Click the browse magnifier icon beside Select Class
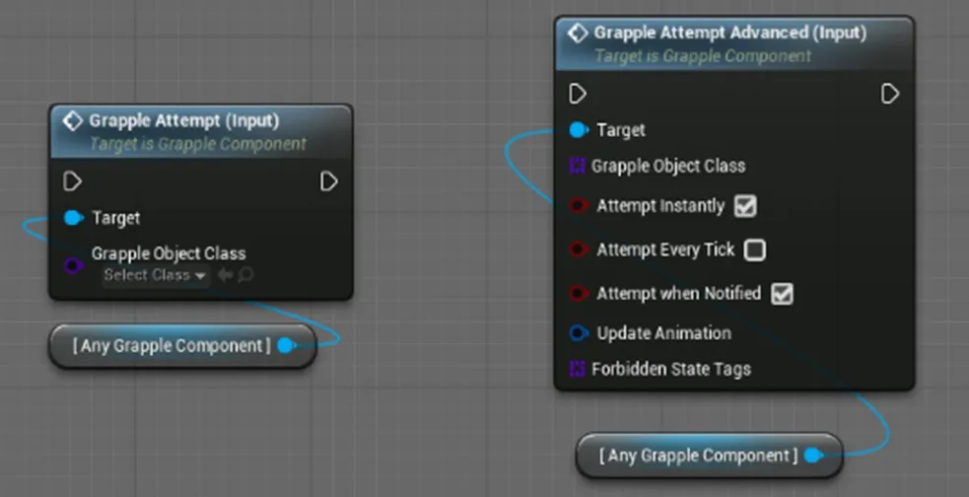Image resolution: width=969 pixels, height=497 pixels. click(245, 275)
